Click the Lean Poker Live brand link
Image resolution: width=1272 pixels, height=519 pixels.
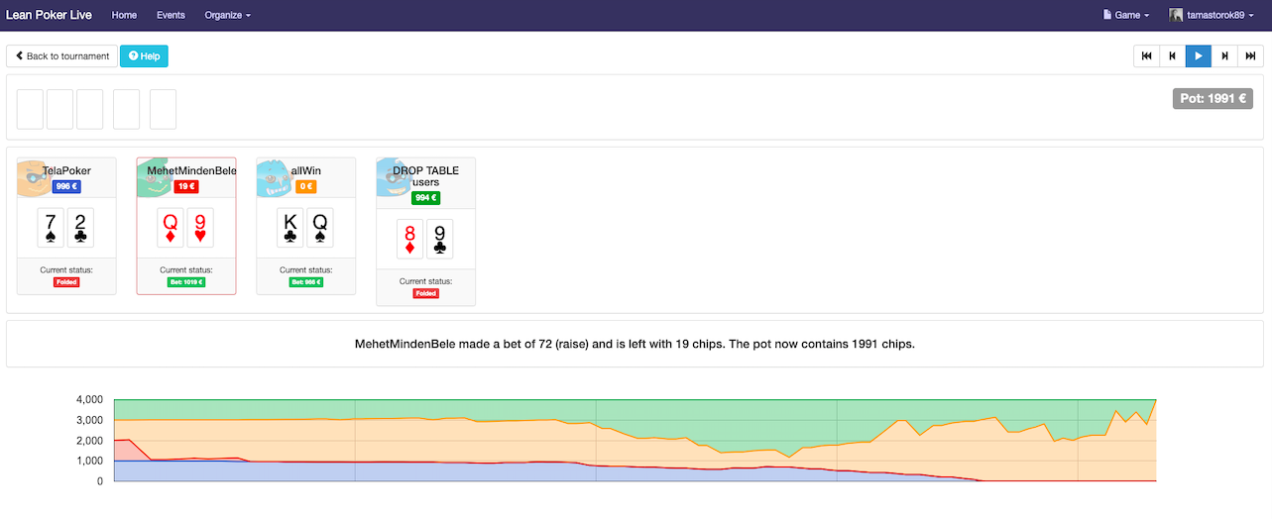click(49, 16)
